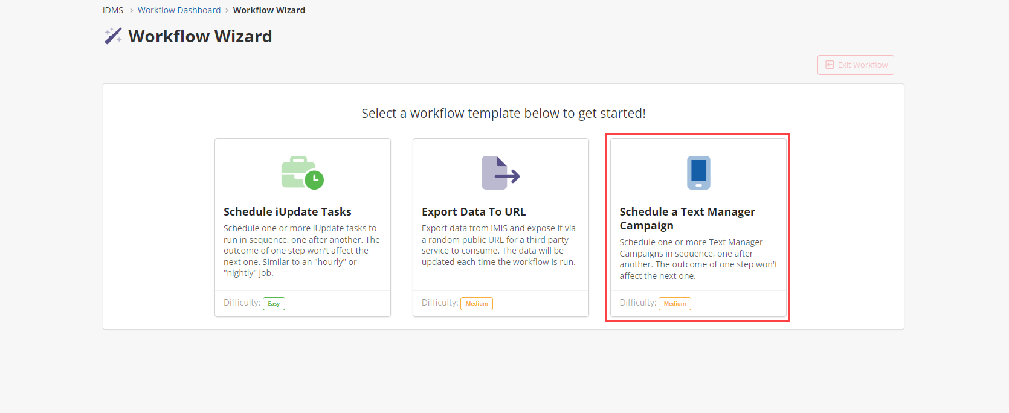Click the Exit Workflow button label
This screenshot has width=1009, height=413.
862,65
